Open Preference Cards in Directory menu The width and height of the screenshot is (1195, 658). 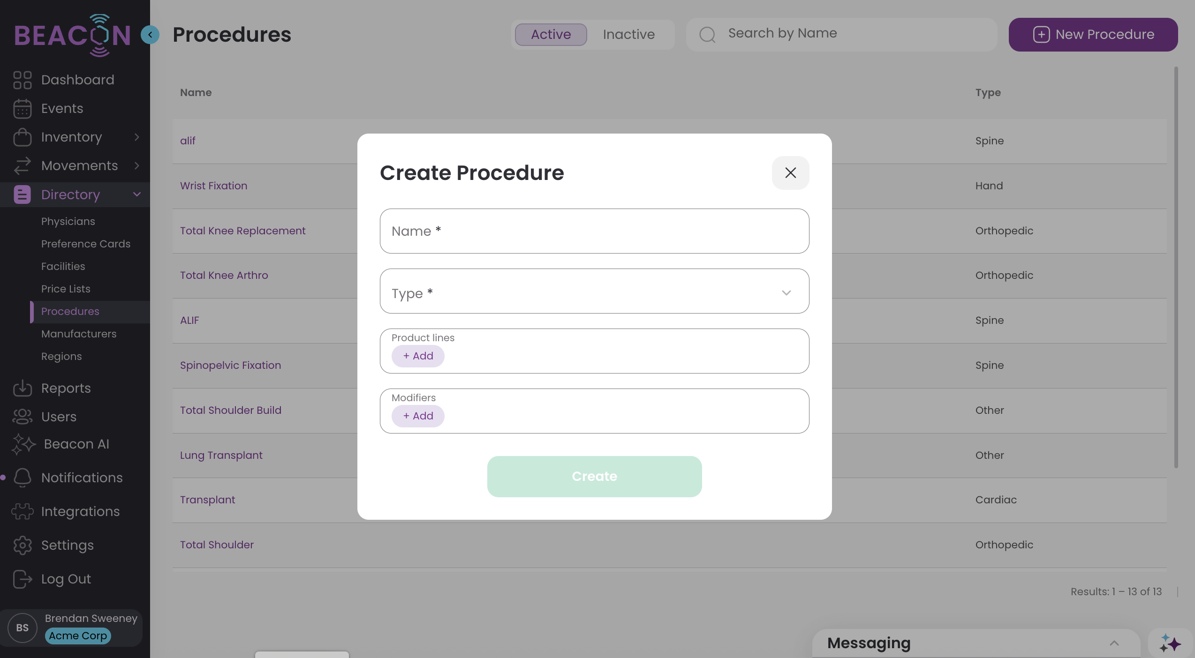86,244
